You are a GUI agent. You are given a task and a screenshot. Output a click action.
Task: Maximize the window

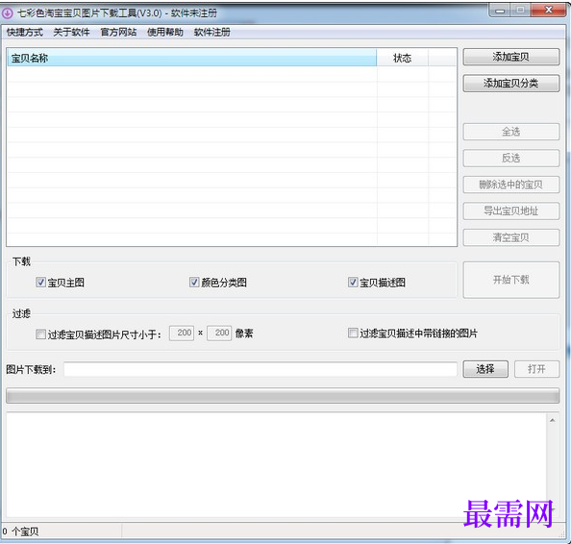pos(521,11)
